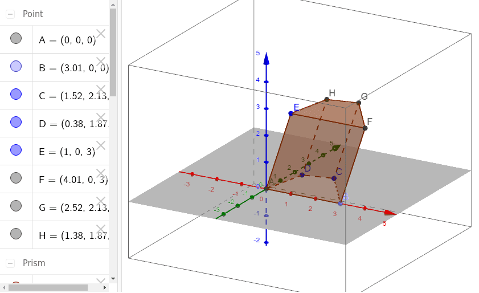This screenshot has height=293, width=479.
Task: Delete point F with its X icon
Action: coord(101,173)
